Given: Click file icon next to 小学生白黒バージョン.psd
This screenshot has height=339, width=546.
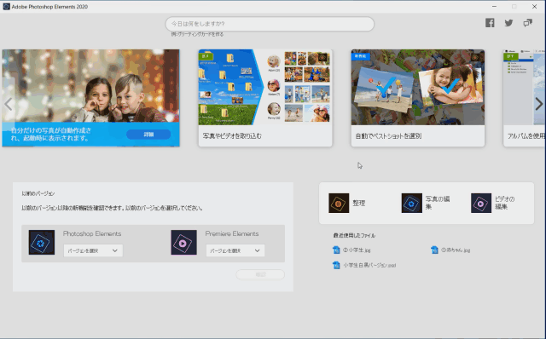Looking at the screenshot, I should pos(336,265).
